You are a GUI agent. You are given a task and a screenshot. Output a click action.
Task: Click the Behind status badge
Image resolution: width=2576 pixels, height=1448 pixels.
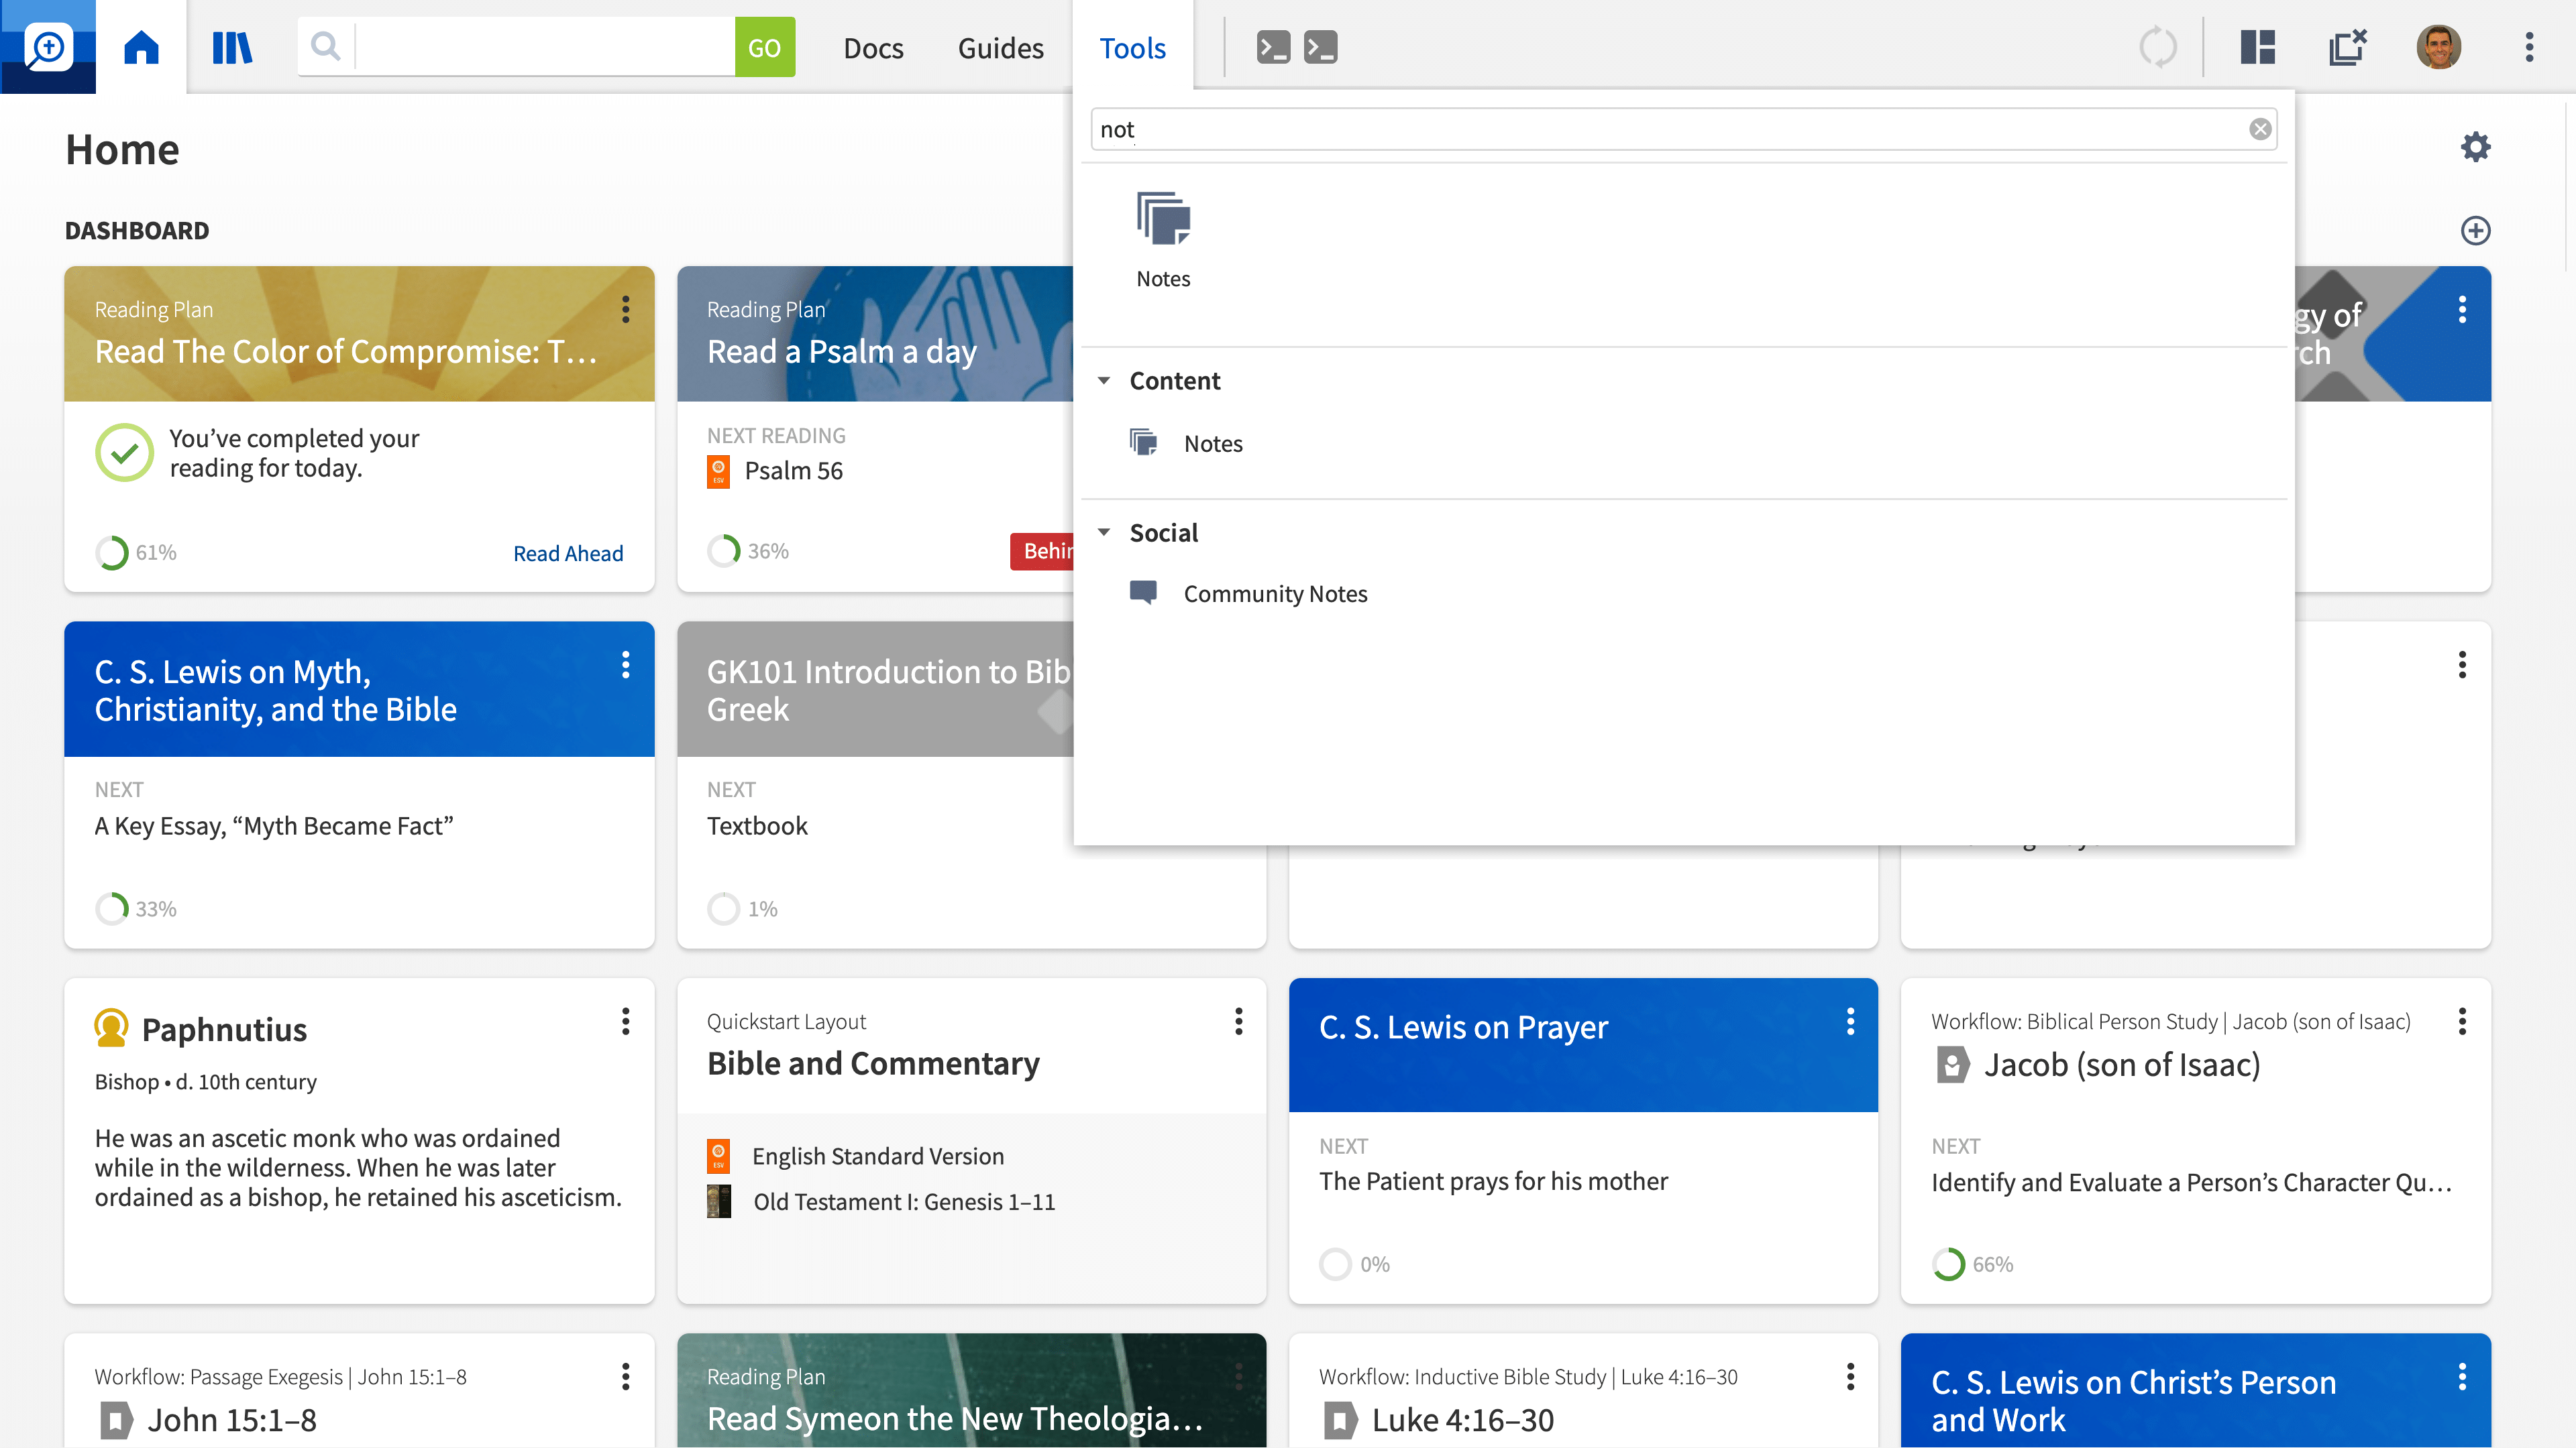click(1042, 552)
